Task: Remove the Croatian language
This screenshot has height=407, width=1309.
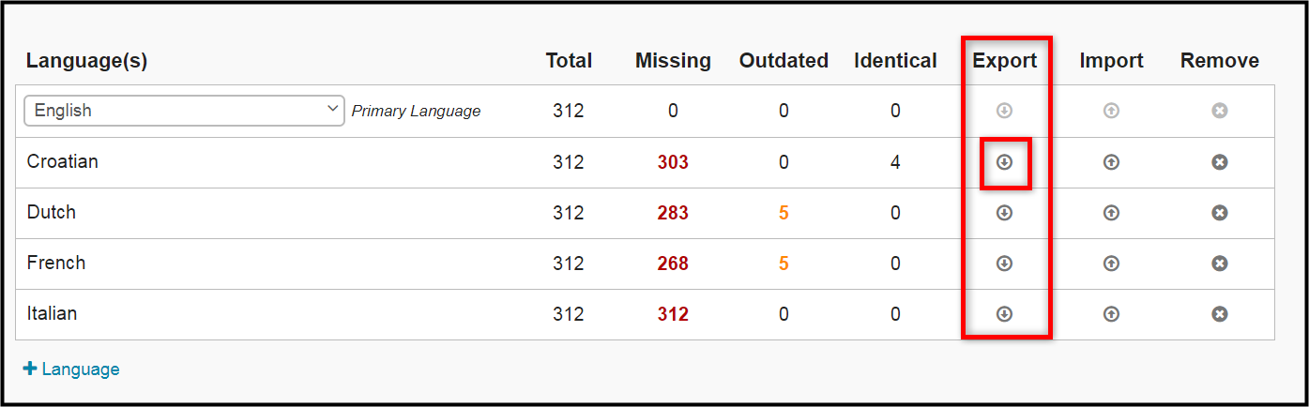Action: [x=1219, y=162]
